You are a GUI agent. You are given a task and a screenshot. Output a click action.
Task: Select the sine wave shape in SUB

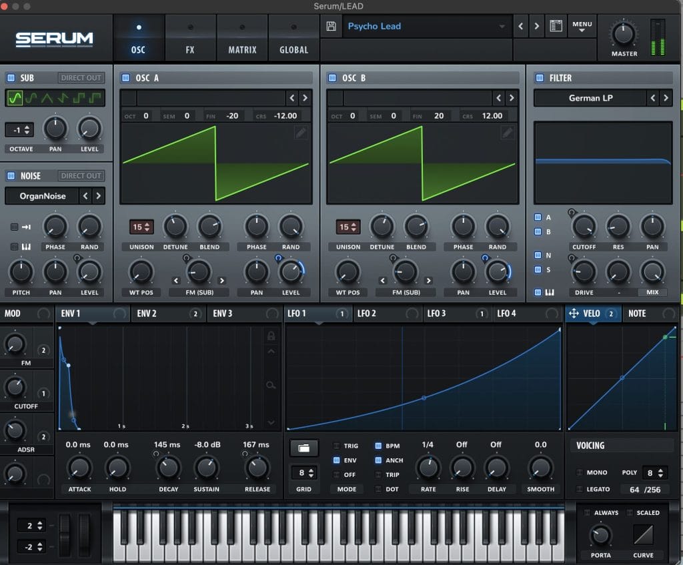tap(15, 99)
